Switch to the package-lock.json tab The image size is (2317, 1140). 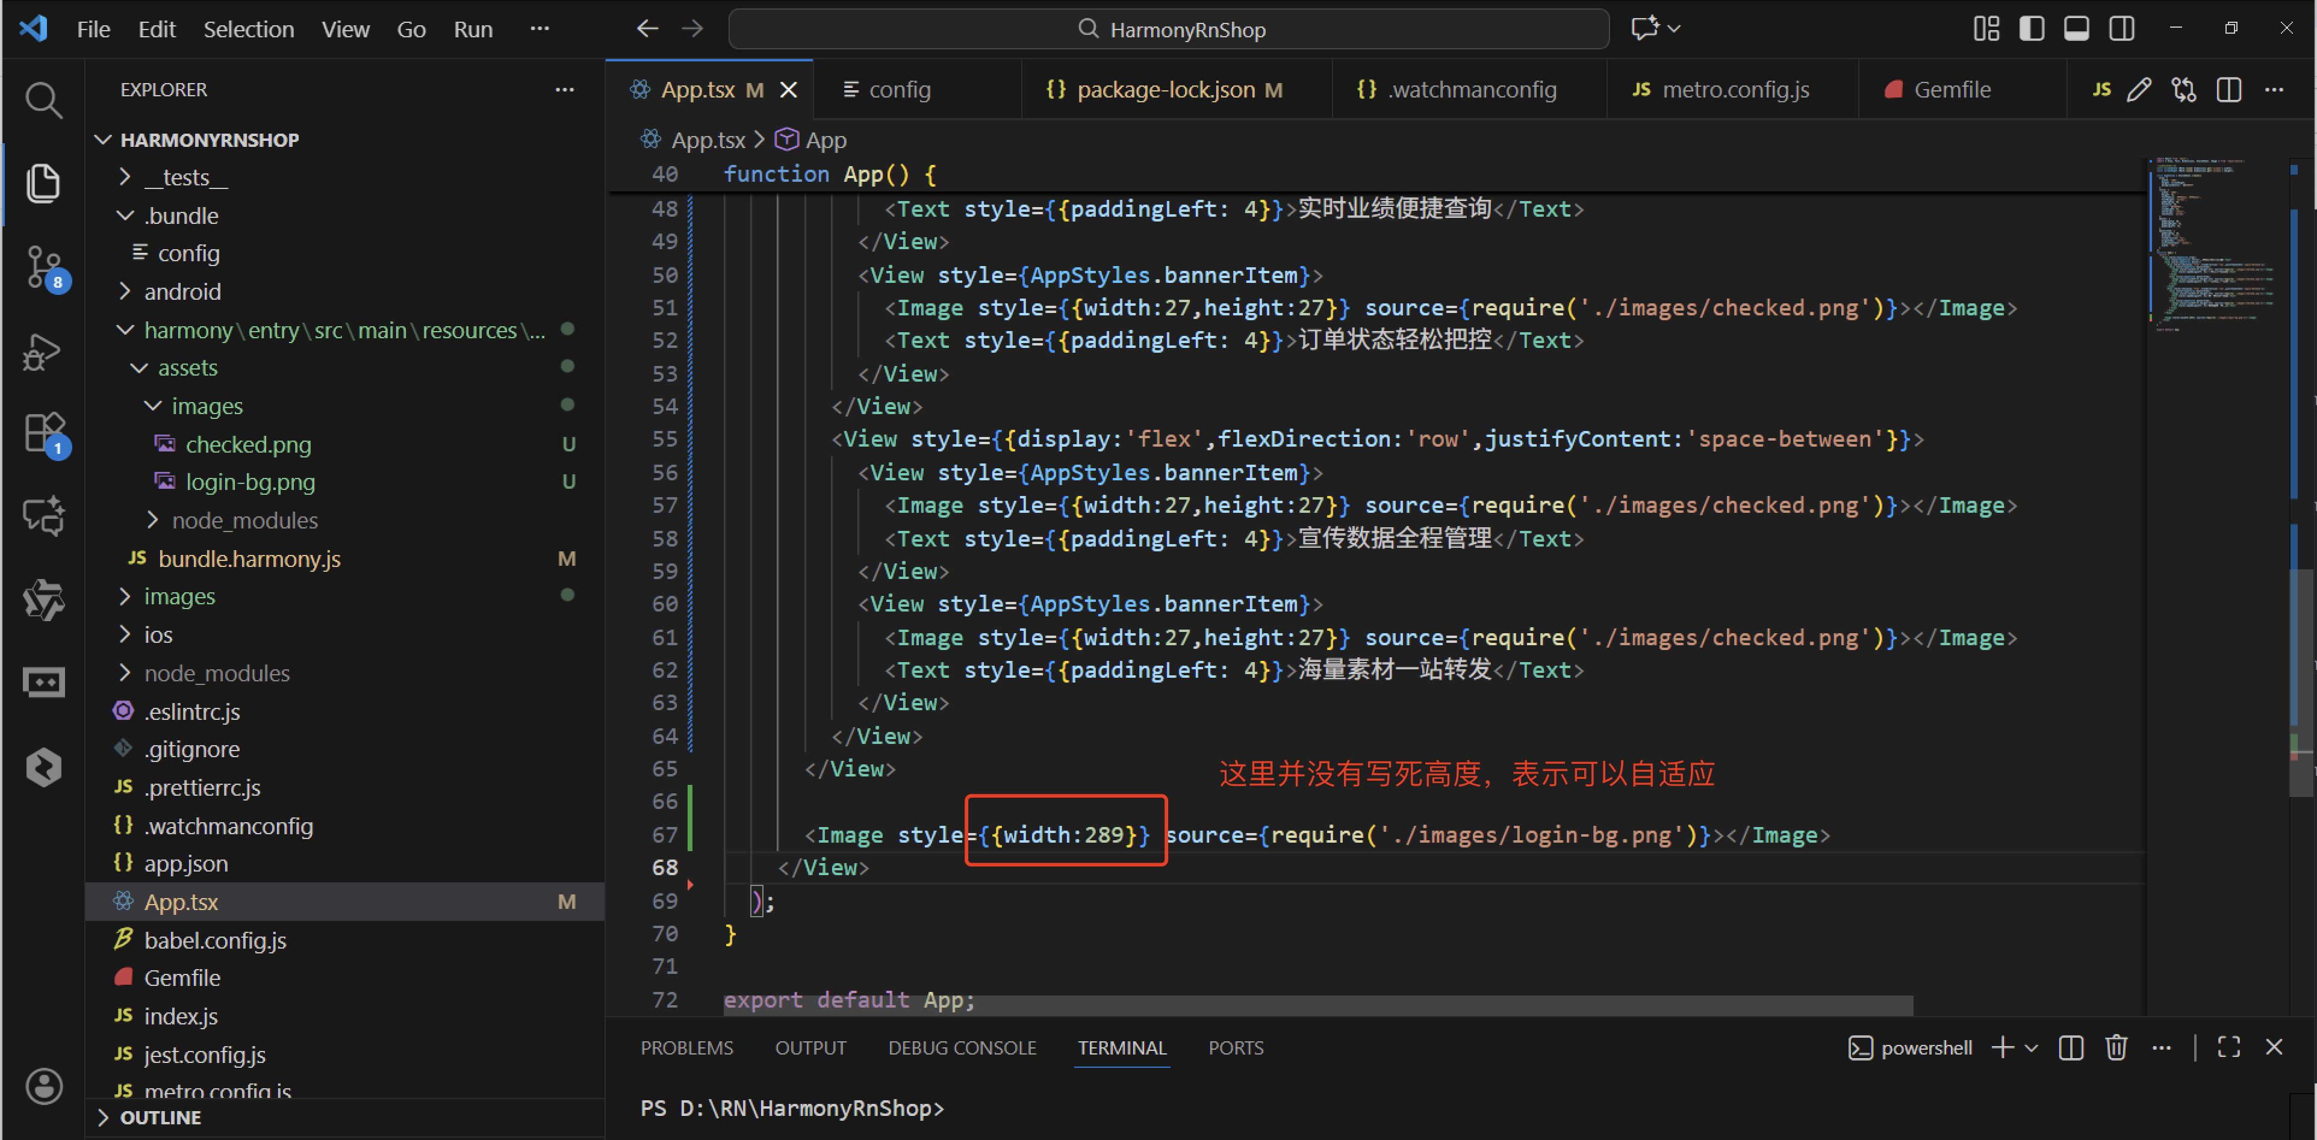[x=1165, y=90]
